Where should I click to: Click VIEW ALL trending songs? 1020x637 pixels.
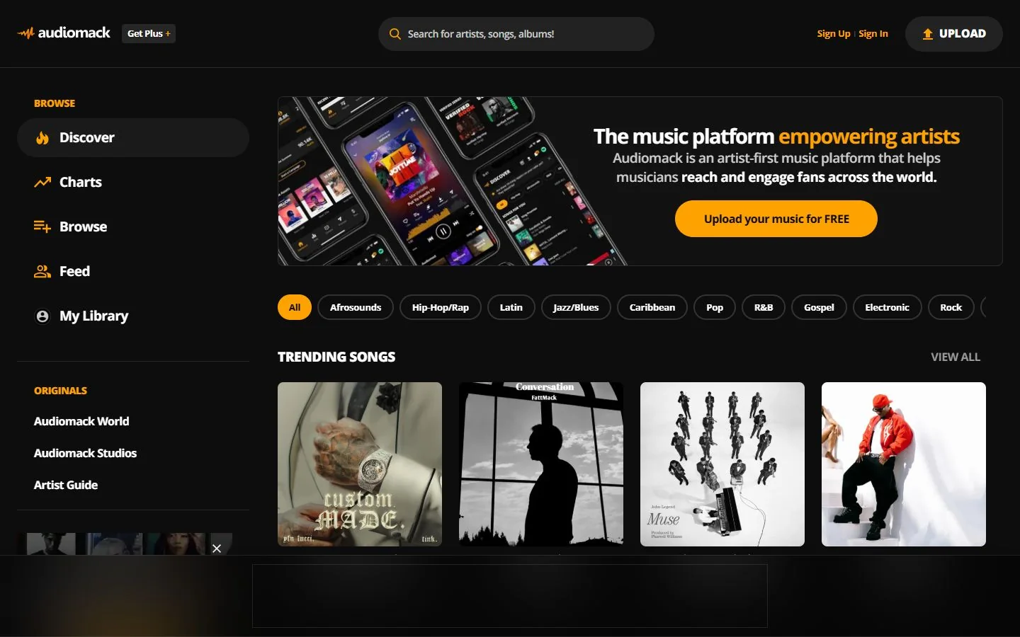tap(956, 357)
